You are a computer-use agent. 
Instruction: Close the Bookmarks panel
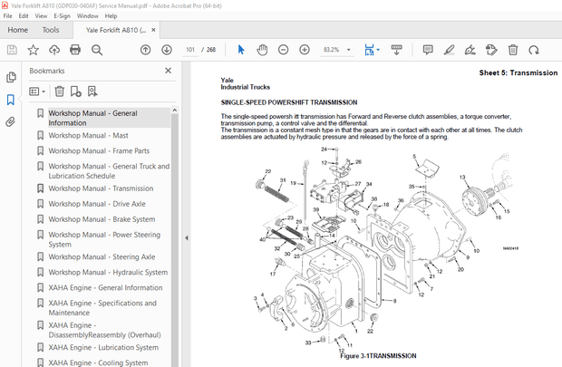(168, 71)
